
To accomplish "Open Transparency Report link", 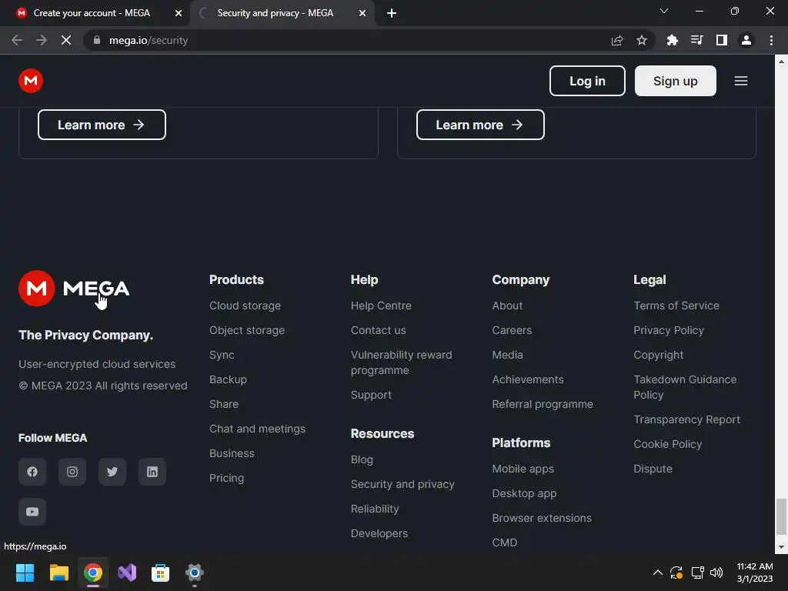I will pyautogui.click(x=686, y=419).
